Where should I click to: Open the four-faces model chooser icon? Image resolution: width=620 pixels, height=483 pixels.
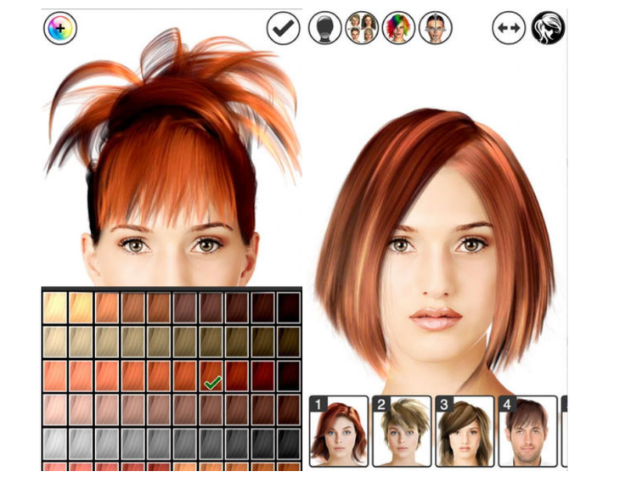tap(362, 28)
